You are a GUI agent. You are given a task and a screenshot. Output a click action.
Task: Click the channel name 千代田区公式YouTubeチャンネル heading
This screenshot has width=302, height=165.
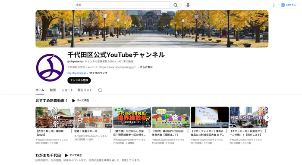[x=116, y=55]
